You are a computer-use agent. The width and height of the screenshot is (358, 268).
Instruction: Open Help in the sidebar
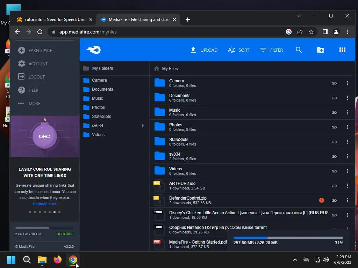click(x=28, y=90)
